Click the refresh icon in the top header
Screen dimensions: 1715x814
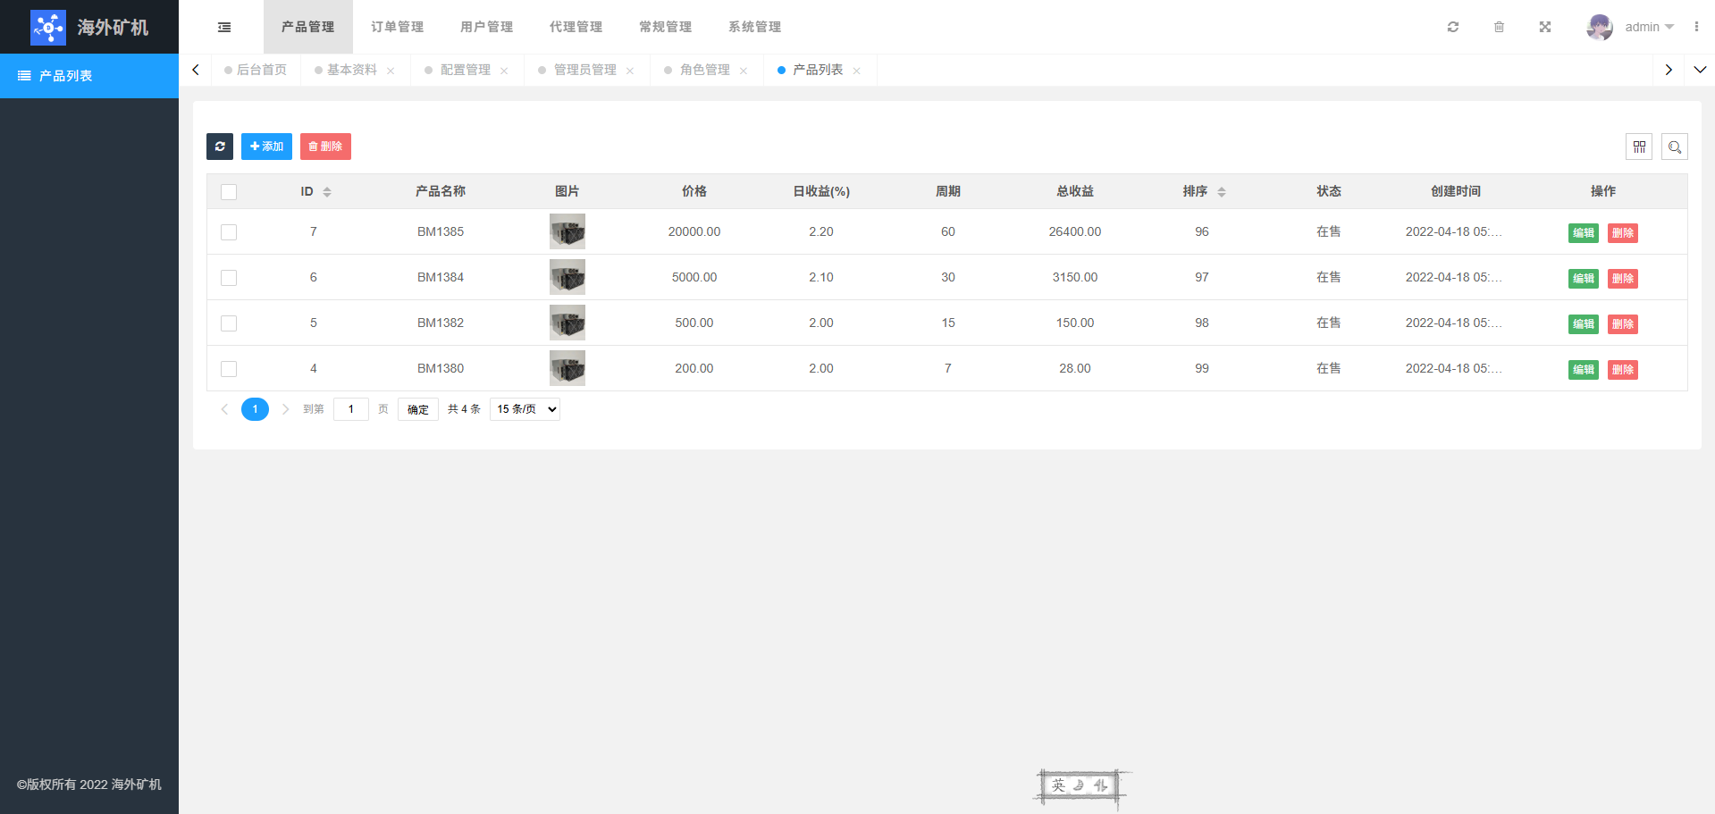coord(1453,27)
